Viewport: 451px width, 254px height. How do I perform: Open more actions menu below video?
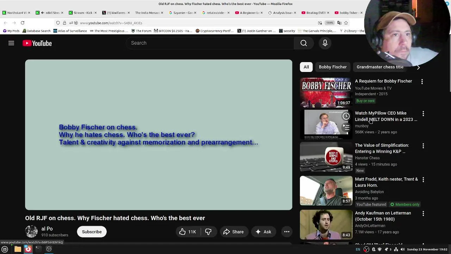click(x=287, y=232)
